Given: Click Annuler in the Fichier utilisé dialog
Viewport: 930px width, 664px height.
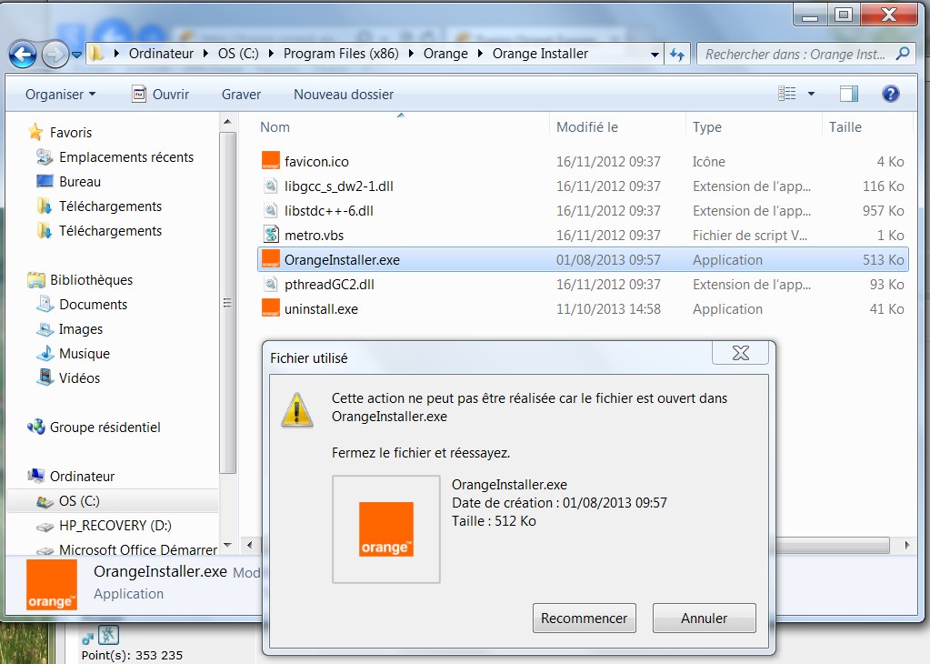Looking at the screenshot, I should (x=704, y=619).
